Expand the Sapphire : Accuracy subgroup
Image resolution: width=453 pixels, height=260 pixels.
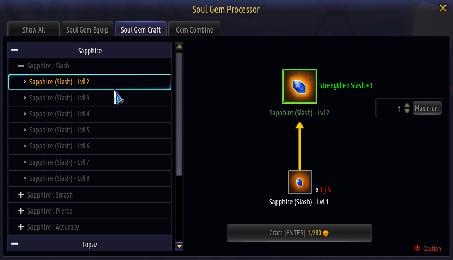pos(21,227)
